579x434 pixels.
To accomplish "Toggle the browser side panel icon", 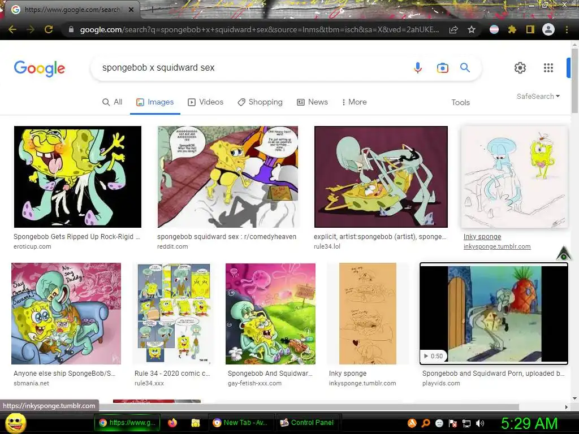I will coord(530,29).
